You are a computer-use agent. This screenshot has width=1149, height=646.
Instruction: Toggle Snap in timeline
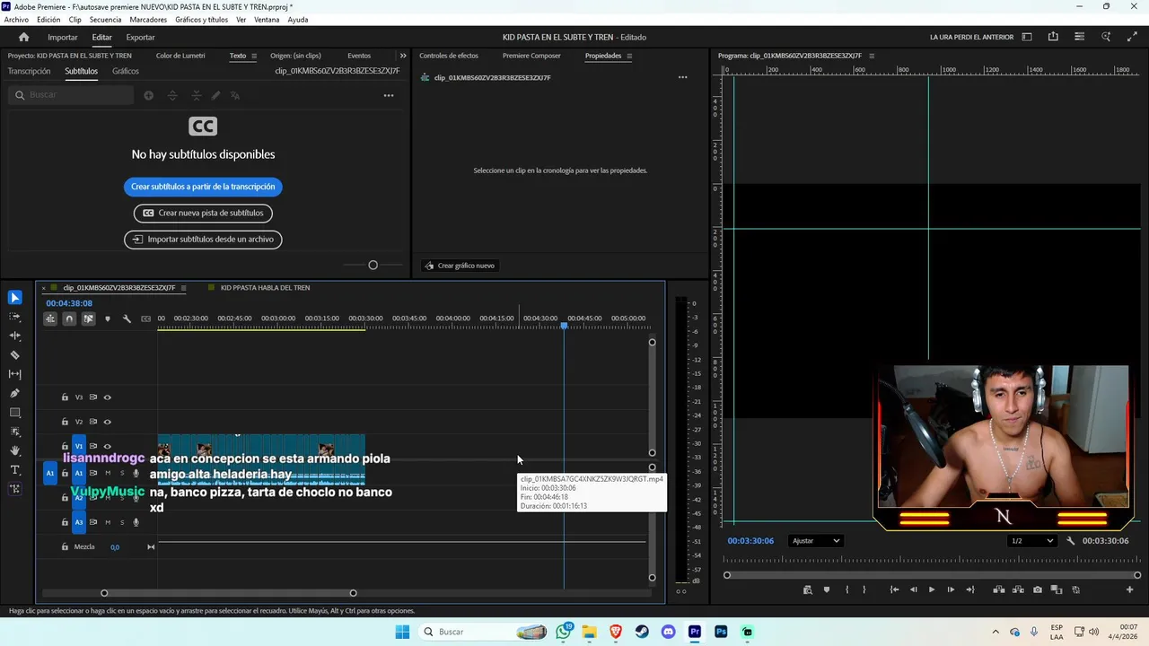click(69, 319)
